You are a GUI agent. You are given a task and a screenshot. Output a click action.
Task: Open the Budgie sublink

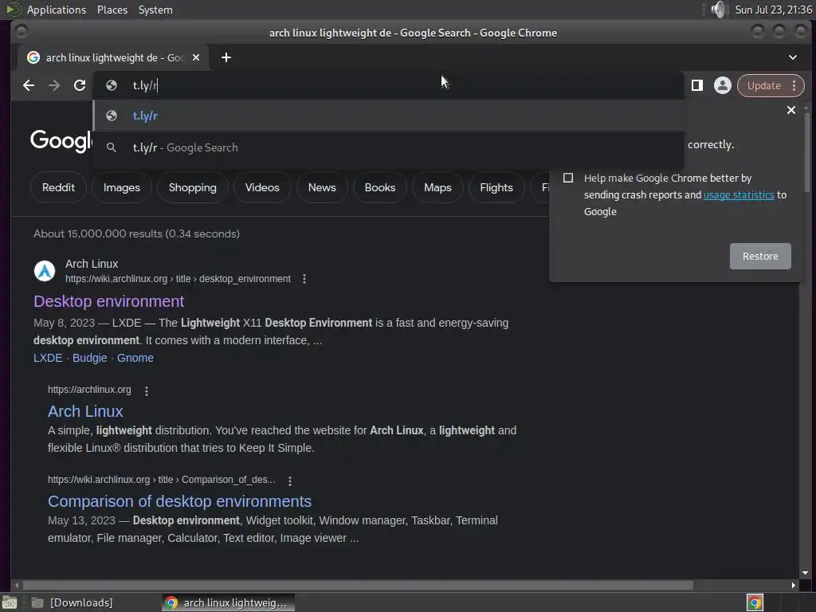tap(89, 358)
